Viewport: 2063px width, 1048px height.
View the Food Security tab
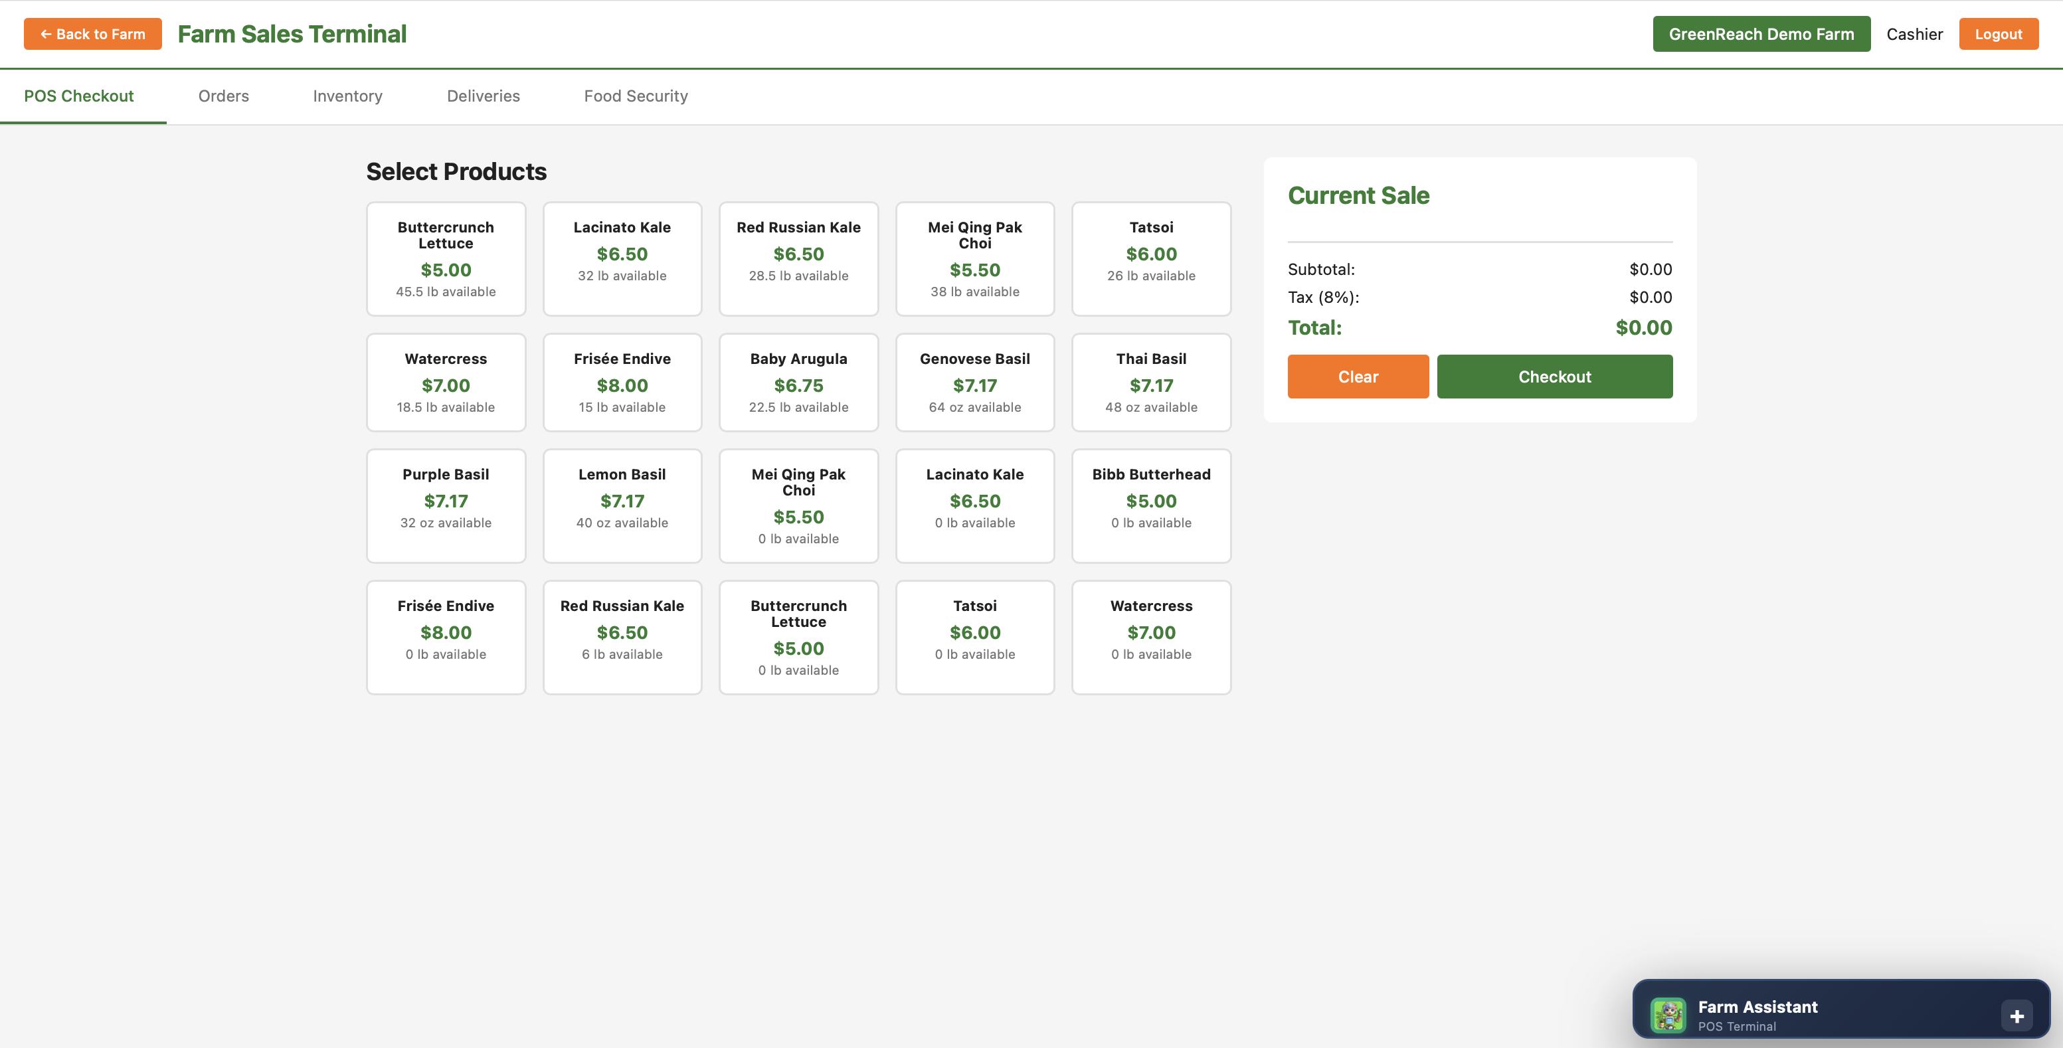click(x=636, y=96)
